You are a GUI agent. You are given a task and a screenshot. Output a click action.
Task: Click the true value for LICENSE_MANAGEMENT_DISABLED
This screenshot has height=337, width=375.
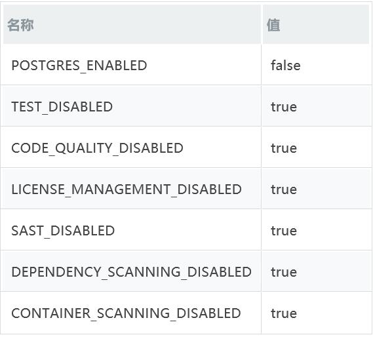click(284, 189)
